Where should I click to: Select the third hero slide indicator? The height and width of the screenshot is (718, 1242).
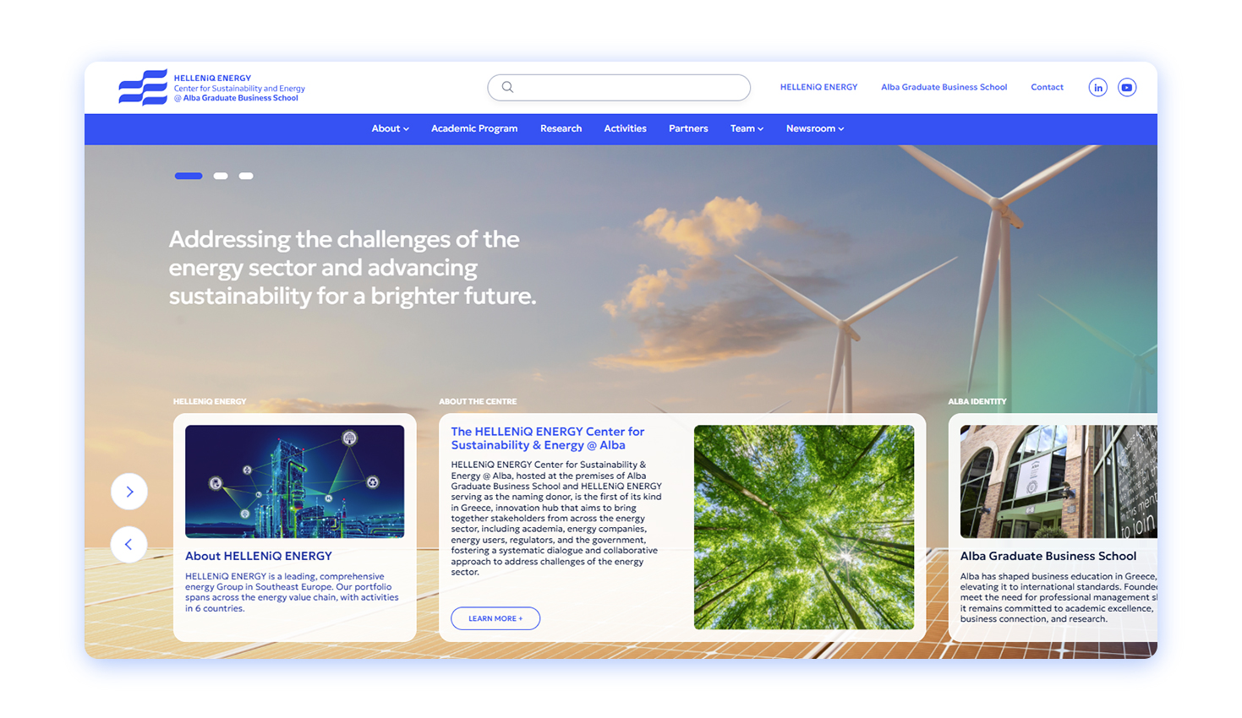246,176
